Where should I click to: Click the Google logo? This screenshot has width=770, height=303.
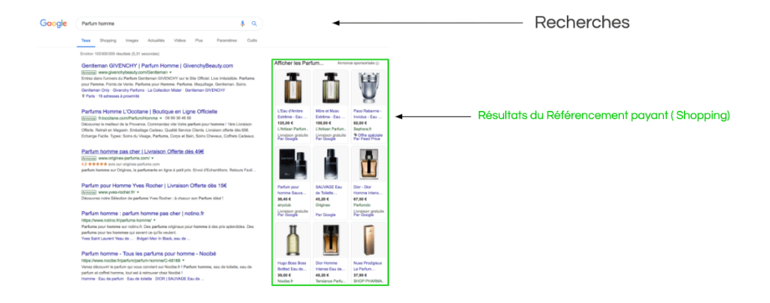click(x=53, y=23)
